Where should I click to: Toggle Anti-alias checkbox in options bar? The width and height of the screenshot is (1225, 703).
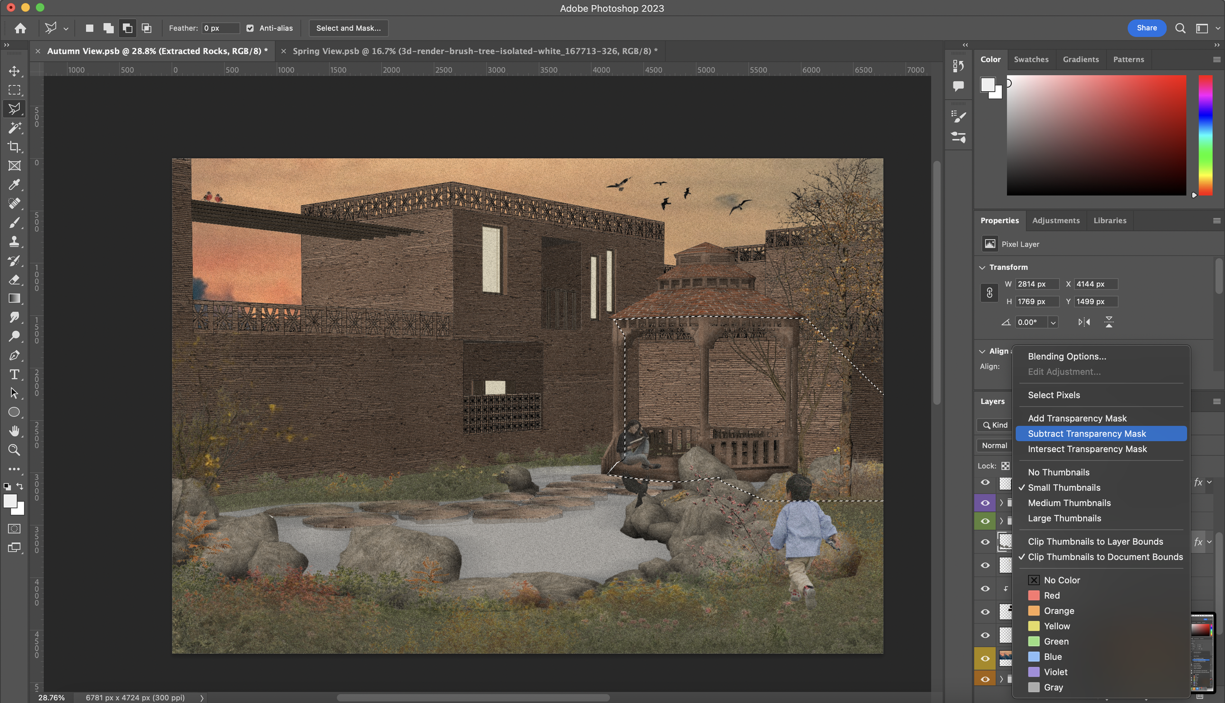click(x=249, y=28)
